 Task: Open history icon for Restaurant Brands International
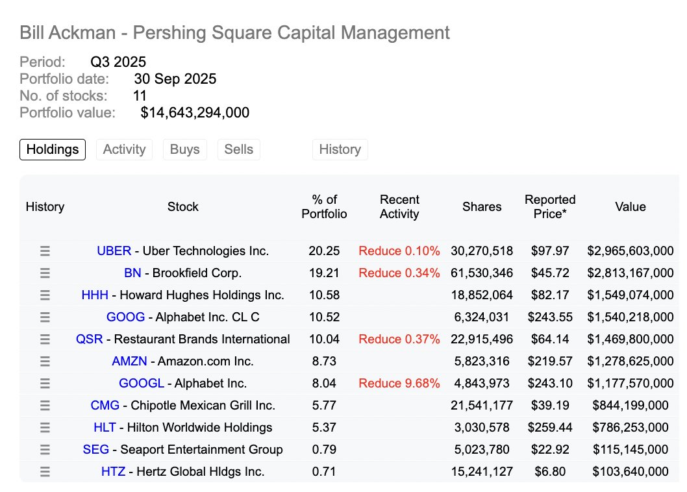click(x=45, y=339)
